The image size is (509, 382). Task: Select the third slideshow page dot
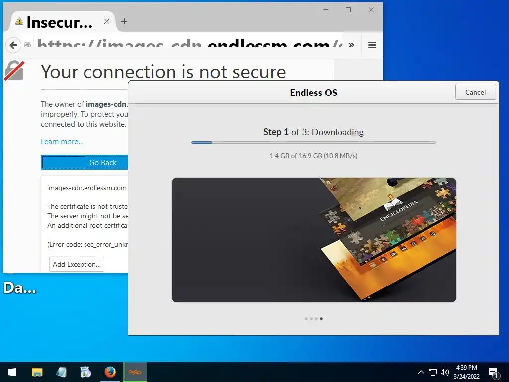tap(316, 319)
